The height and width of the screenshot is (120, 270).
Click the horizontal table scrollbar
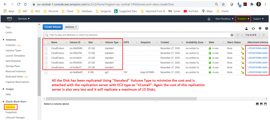[x=121, y=99]
